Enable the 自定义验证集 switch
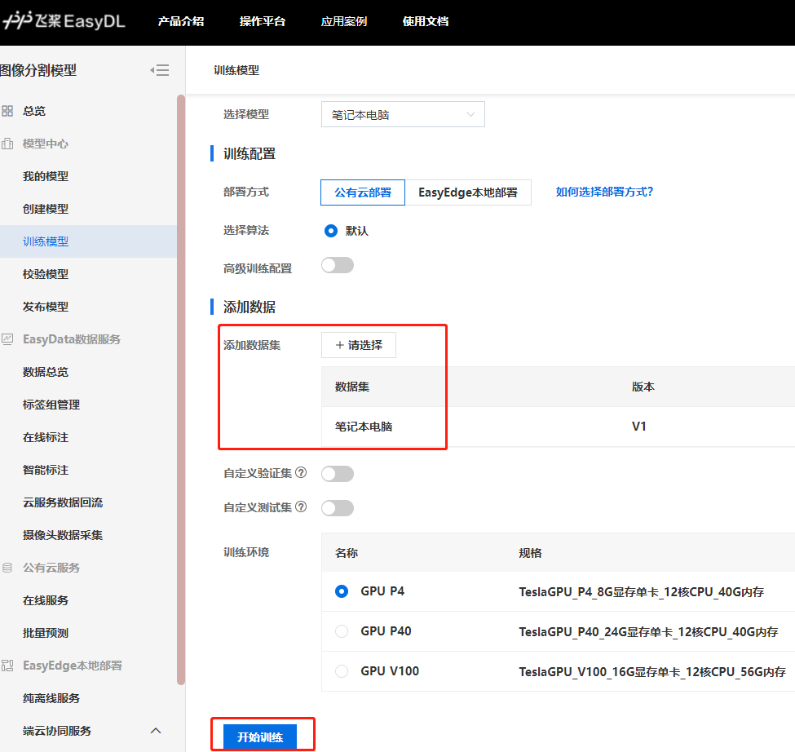The image size is (795, 752). [x=338, y=473]
